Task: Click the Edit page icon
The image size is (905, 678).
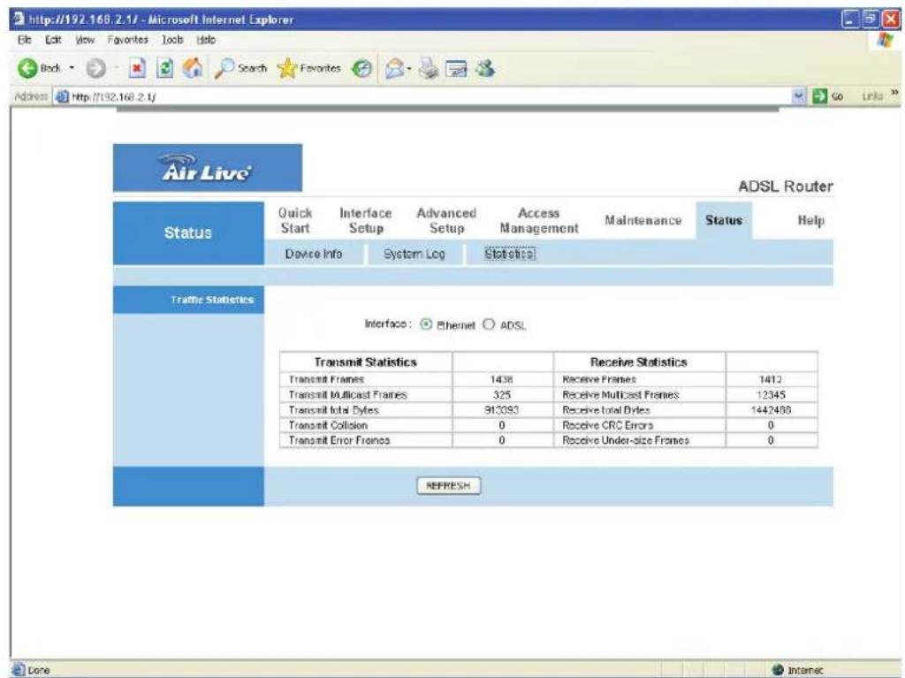Action: 456,69
